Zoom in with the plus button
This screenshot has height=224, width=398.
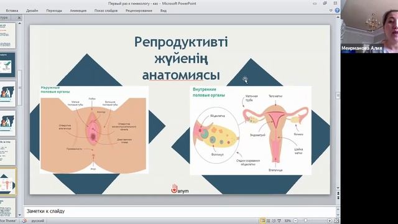[x=330, y=221]
